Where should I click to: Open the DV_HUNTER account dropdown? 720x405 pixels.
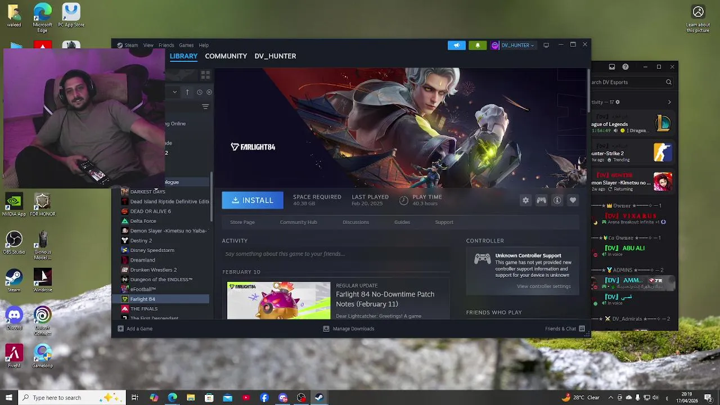[x=514, y=46]
